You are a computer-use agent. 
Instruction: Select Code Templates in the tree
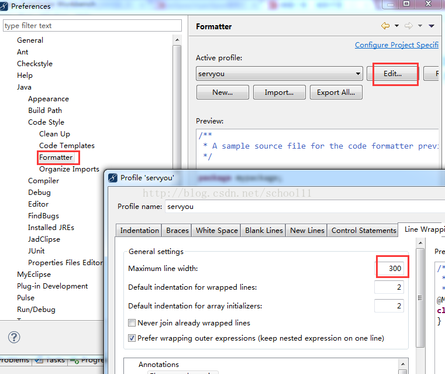point(67,145)
